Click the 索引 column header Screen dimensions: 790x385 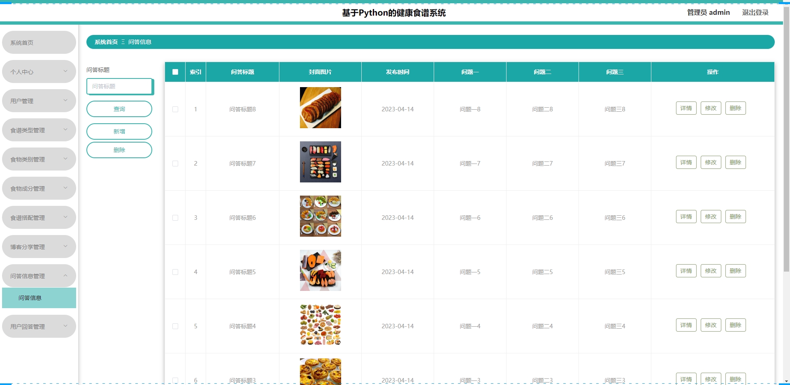click(195, 72)
